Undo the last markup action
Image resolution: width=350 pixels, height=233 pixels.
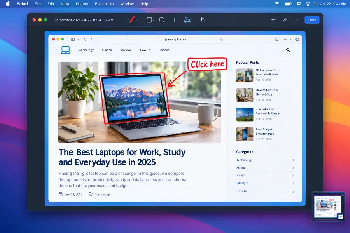click(x=273, y=20)
